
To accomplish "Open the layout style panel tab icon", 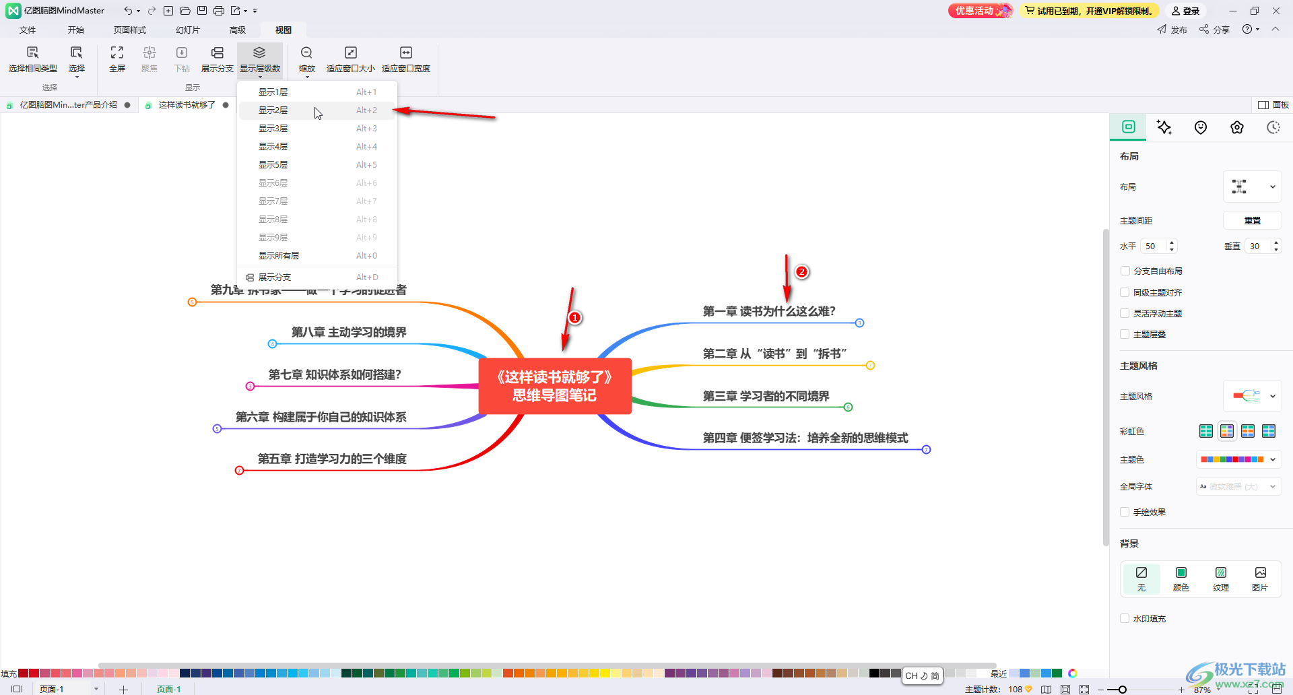I will pos(1129,127).
